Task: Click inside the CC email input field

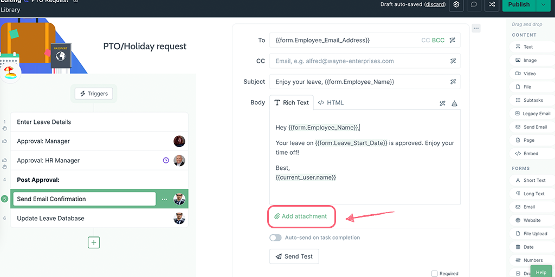Action: click(358, 61)
